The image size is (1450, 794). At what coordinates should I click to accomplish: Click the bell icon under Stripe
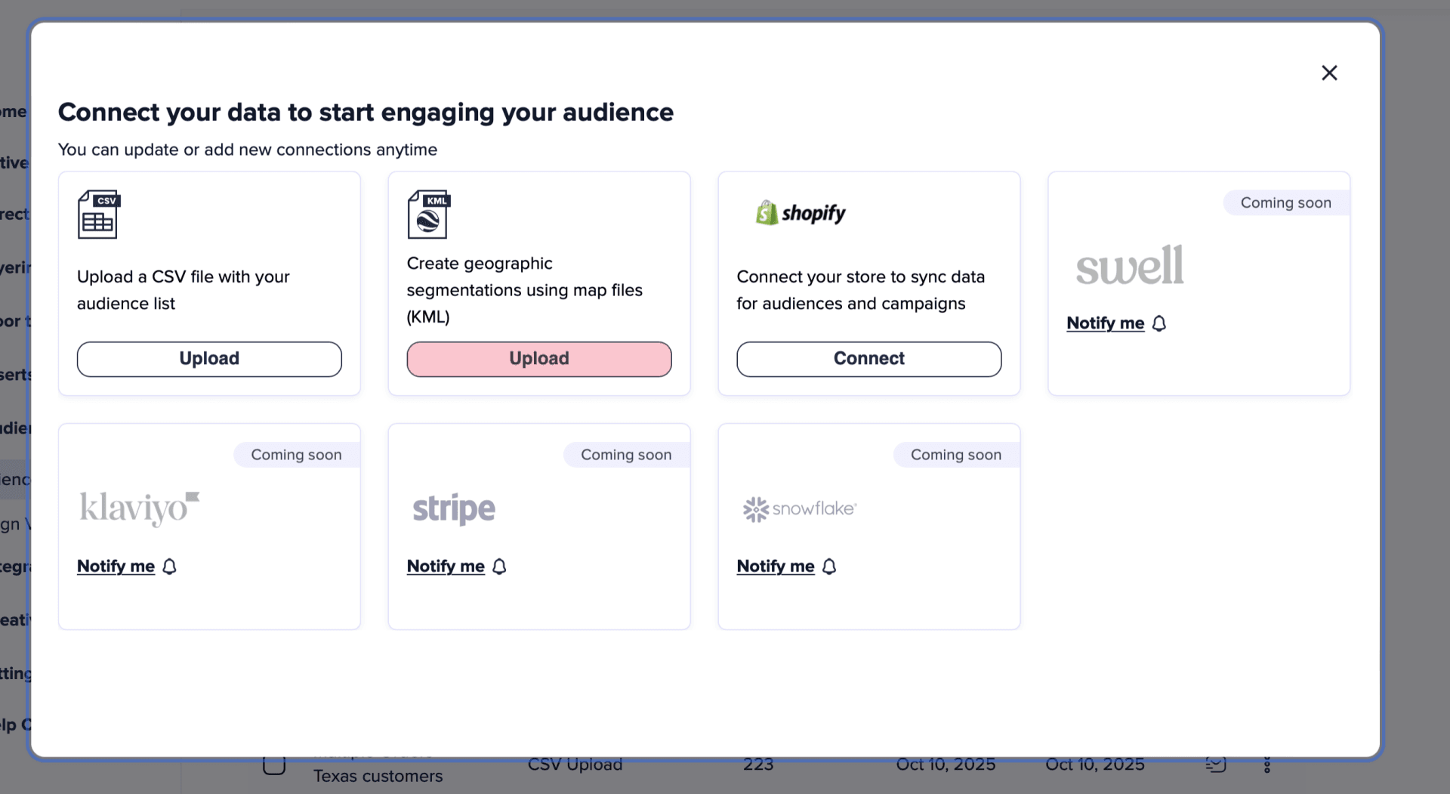(x=499, y=567)
